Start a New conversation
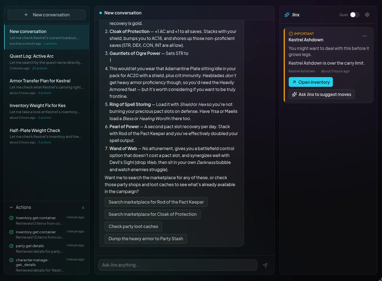 click(x=47, y=15)
